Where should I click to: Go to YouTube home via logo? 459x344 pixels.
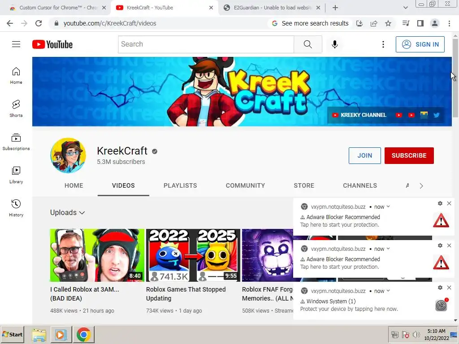[52, 44]
